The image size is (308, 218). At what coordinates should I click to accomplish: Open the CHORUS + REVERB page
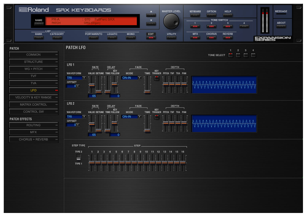[34, 140]
